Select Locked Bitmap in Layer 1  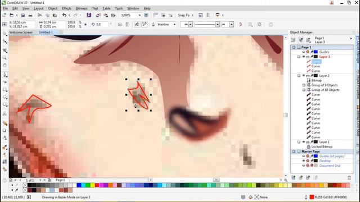322,147
